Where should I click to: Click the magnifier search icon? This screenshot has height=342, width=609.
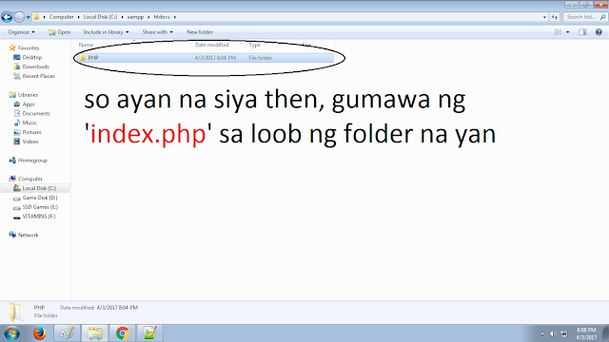coord(602,17)
